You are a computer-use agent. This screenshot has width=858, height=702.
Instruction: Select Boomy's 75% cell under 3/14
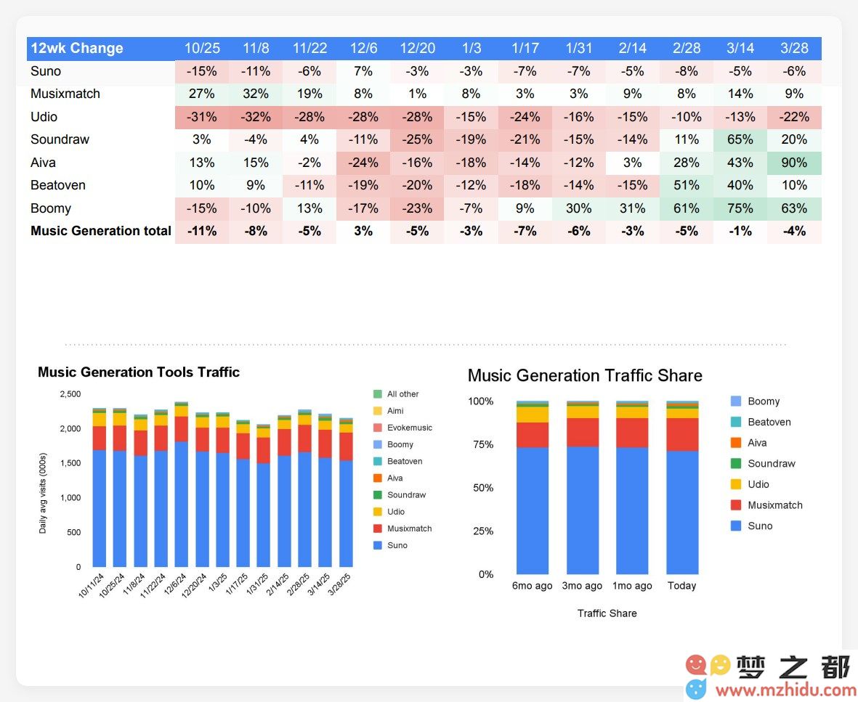click(x=740, y=208)
